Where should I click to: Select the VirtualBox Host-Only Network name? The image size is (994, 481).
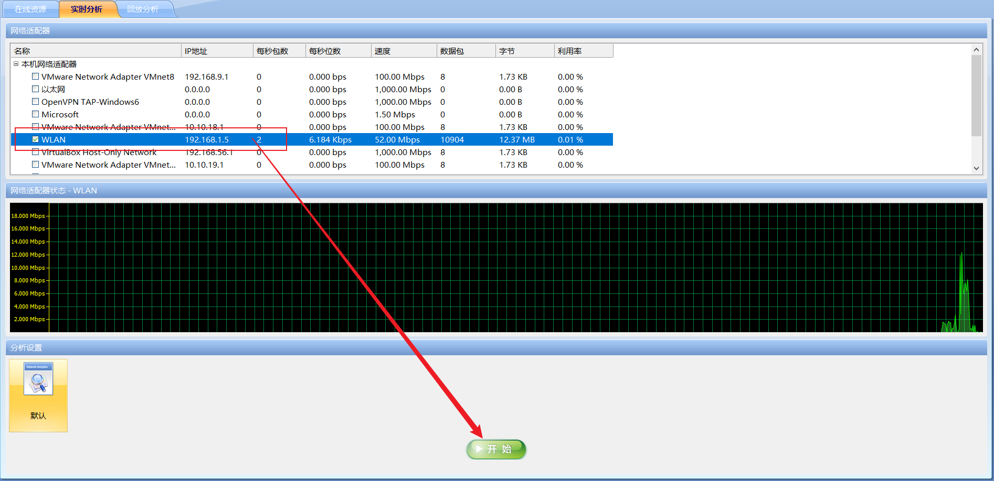pos(99,152)
